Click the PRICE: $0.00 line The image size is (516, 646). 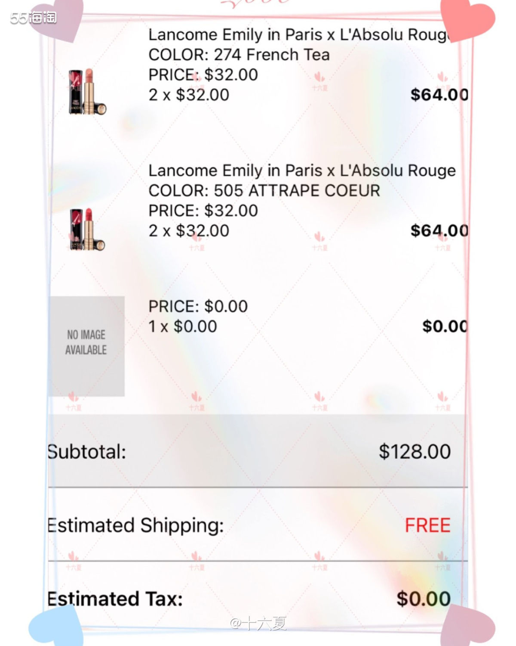(x=198, y=306)
